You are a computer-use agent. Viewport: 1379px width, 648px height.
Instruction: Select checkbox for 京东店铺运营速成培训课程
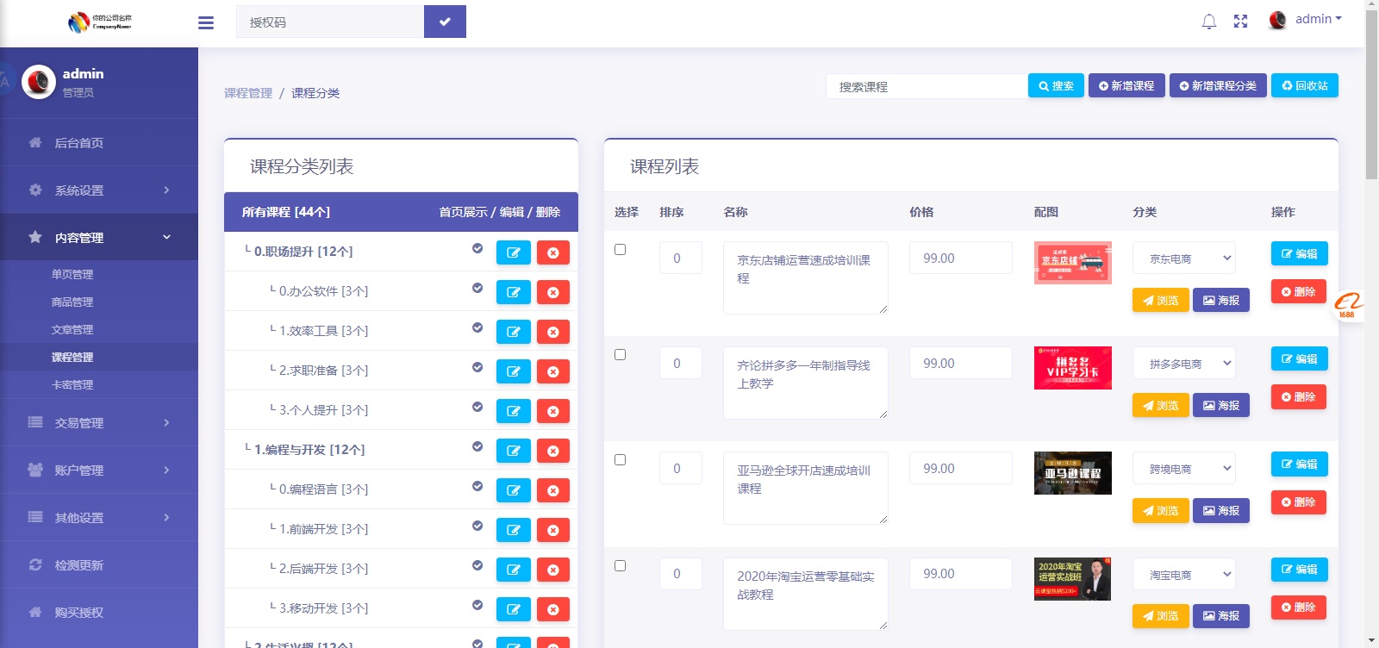coord(620,249)
